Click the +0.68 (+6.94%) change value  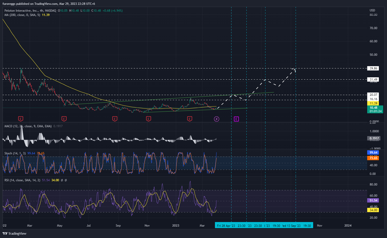tap(112, 11)
